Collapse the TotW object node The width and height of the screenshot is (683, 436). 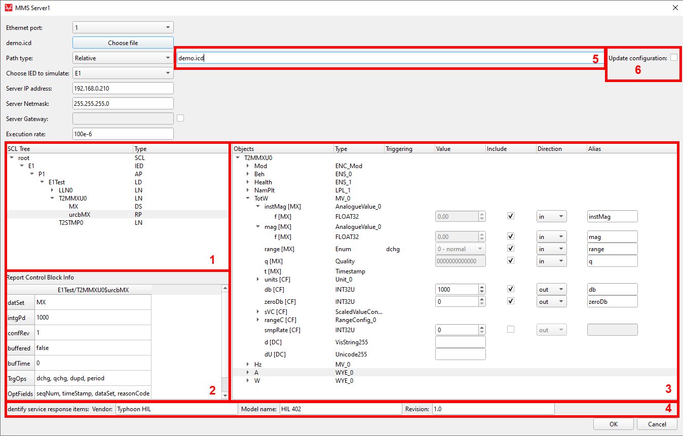point(248,199)
